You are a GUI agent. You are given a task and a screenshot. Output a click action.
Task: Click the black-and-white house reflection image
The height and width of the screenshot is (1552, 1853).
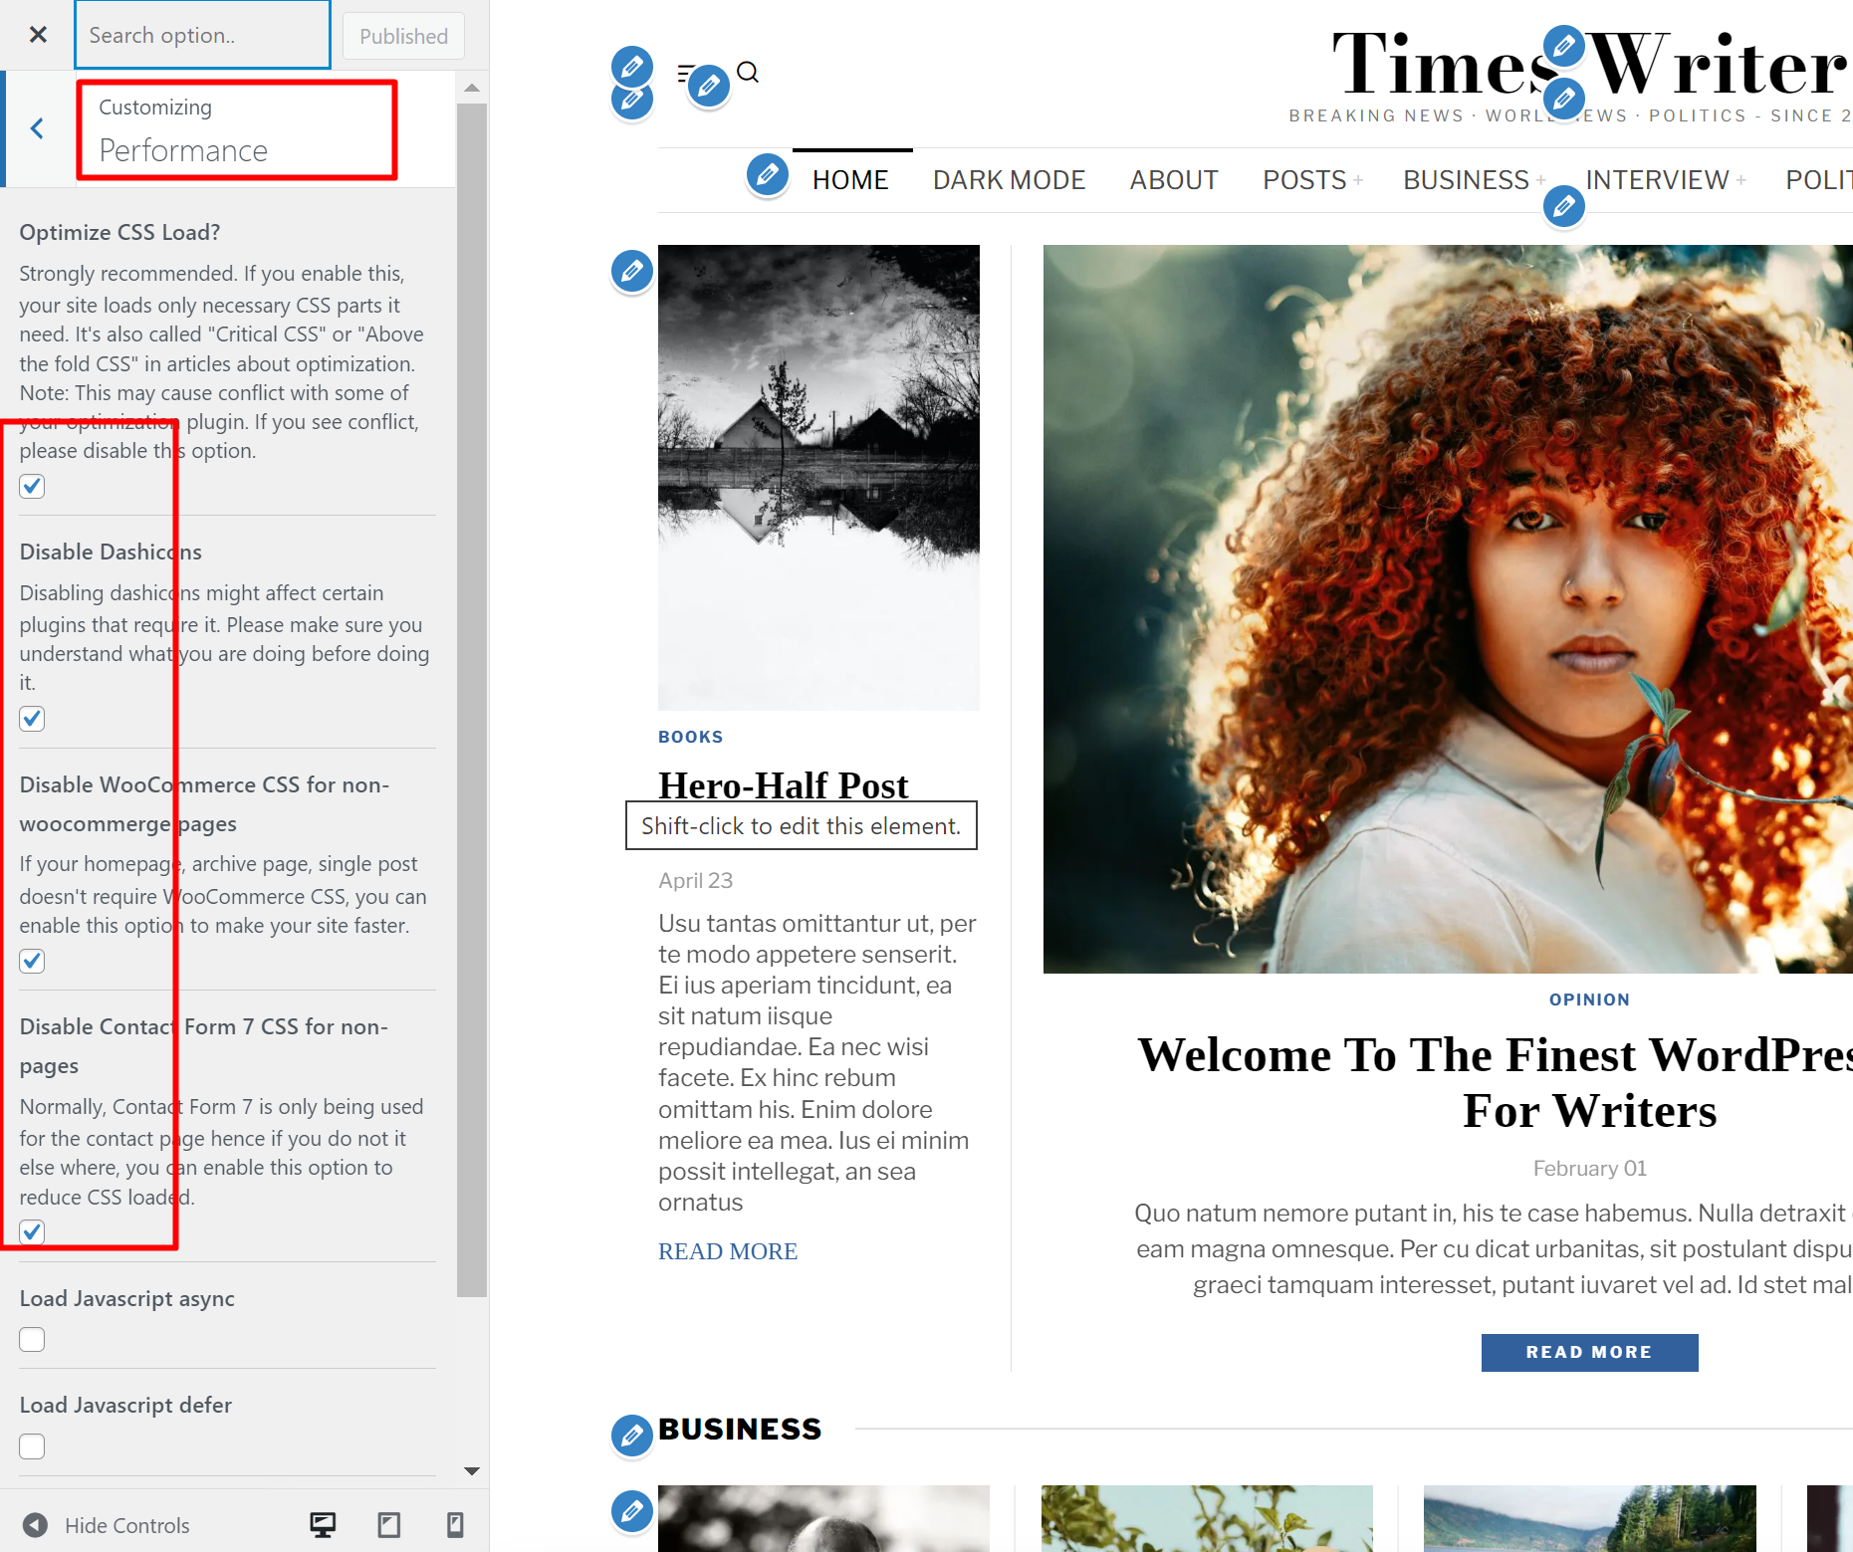818,477
